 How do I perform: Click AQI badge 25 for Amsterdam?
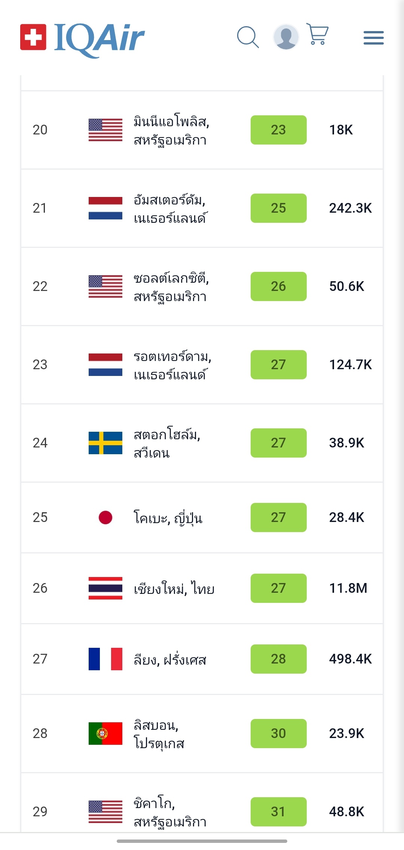(278, 208)
